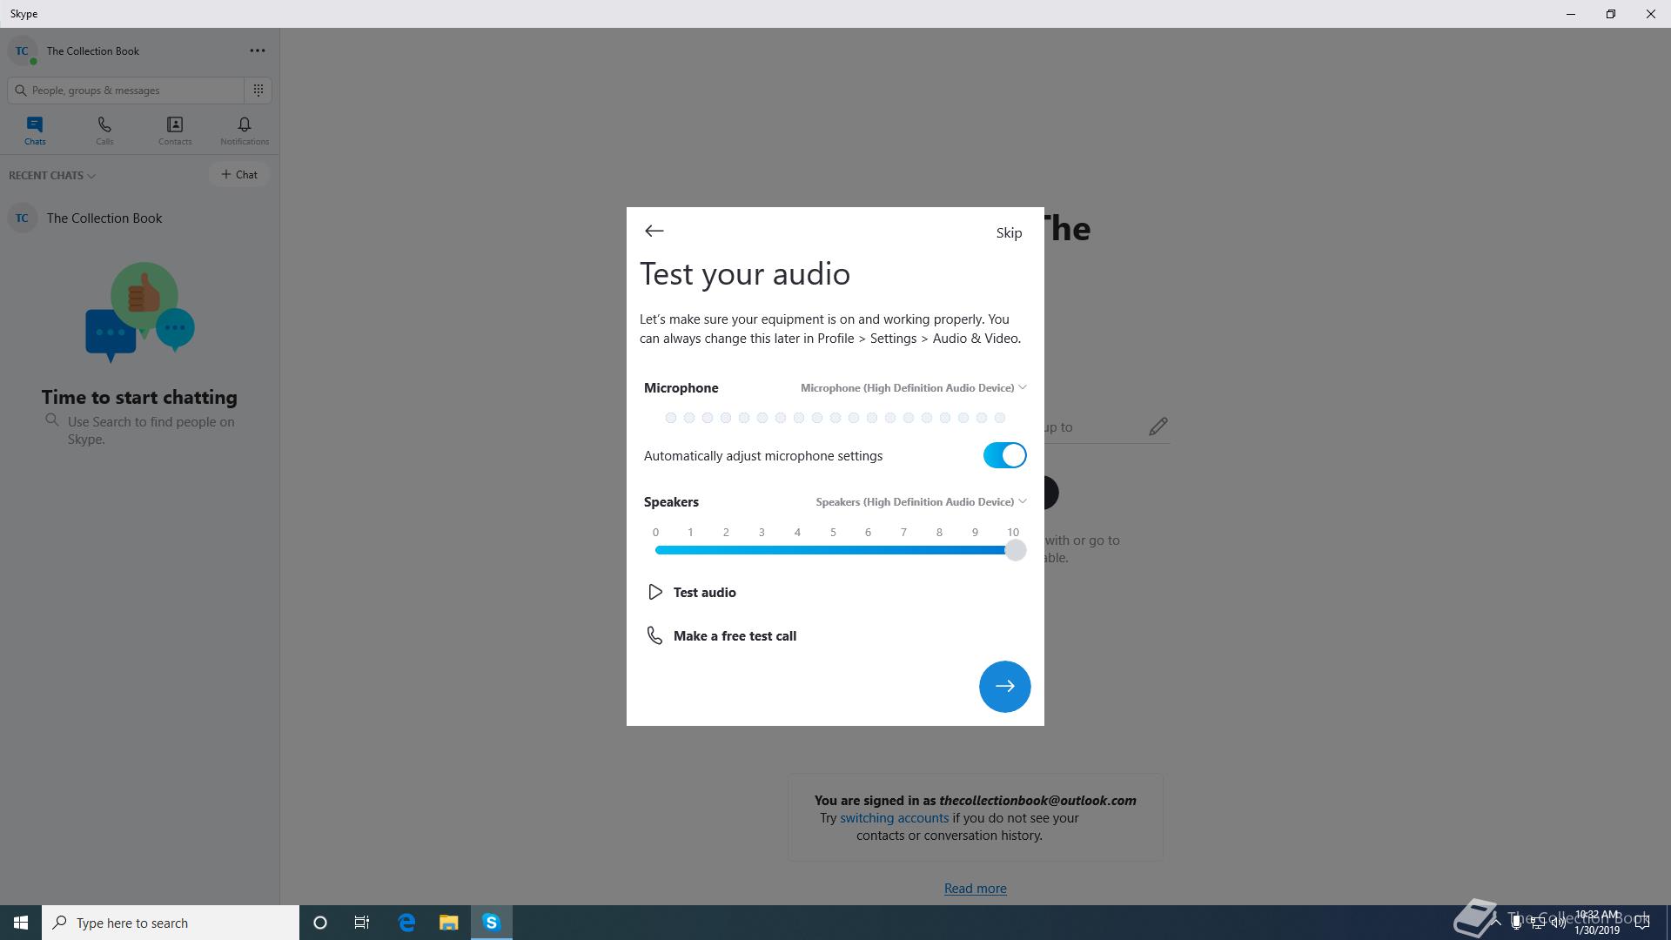1671x940 pixels.
Task: Open the more options ellipsis menu
Action: tap(258, 50)
